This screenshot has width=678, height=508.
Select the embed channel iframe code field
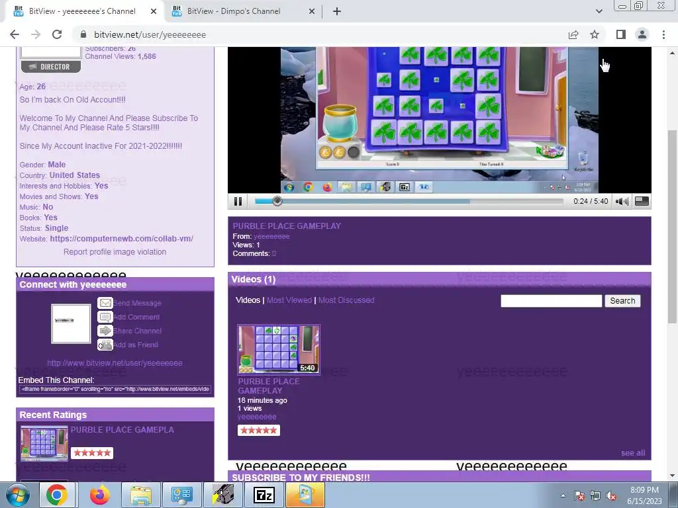[x=115, y=389]
